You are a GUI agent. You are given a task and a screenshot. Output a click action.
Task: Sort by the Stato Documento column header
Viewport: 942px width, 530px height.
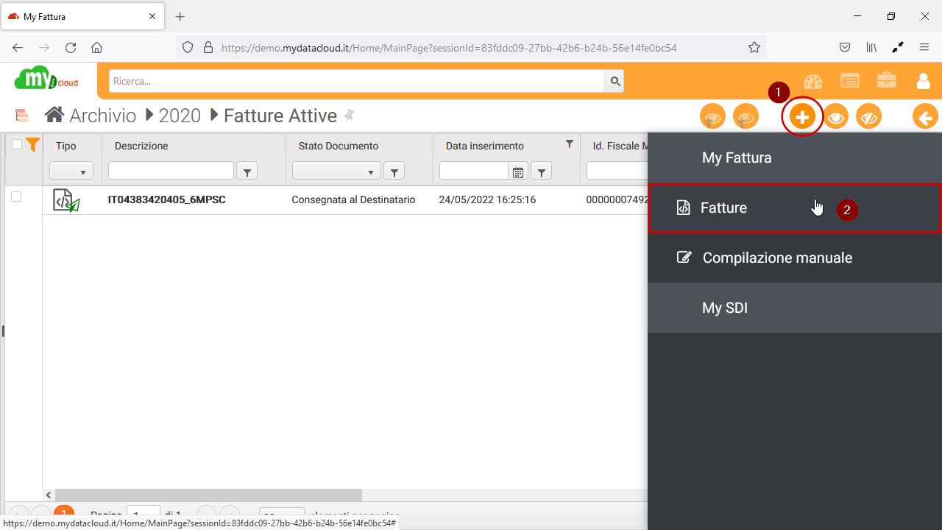339,146
